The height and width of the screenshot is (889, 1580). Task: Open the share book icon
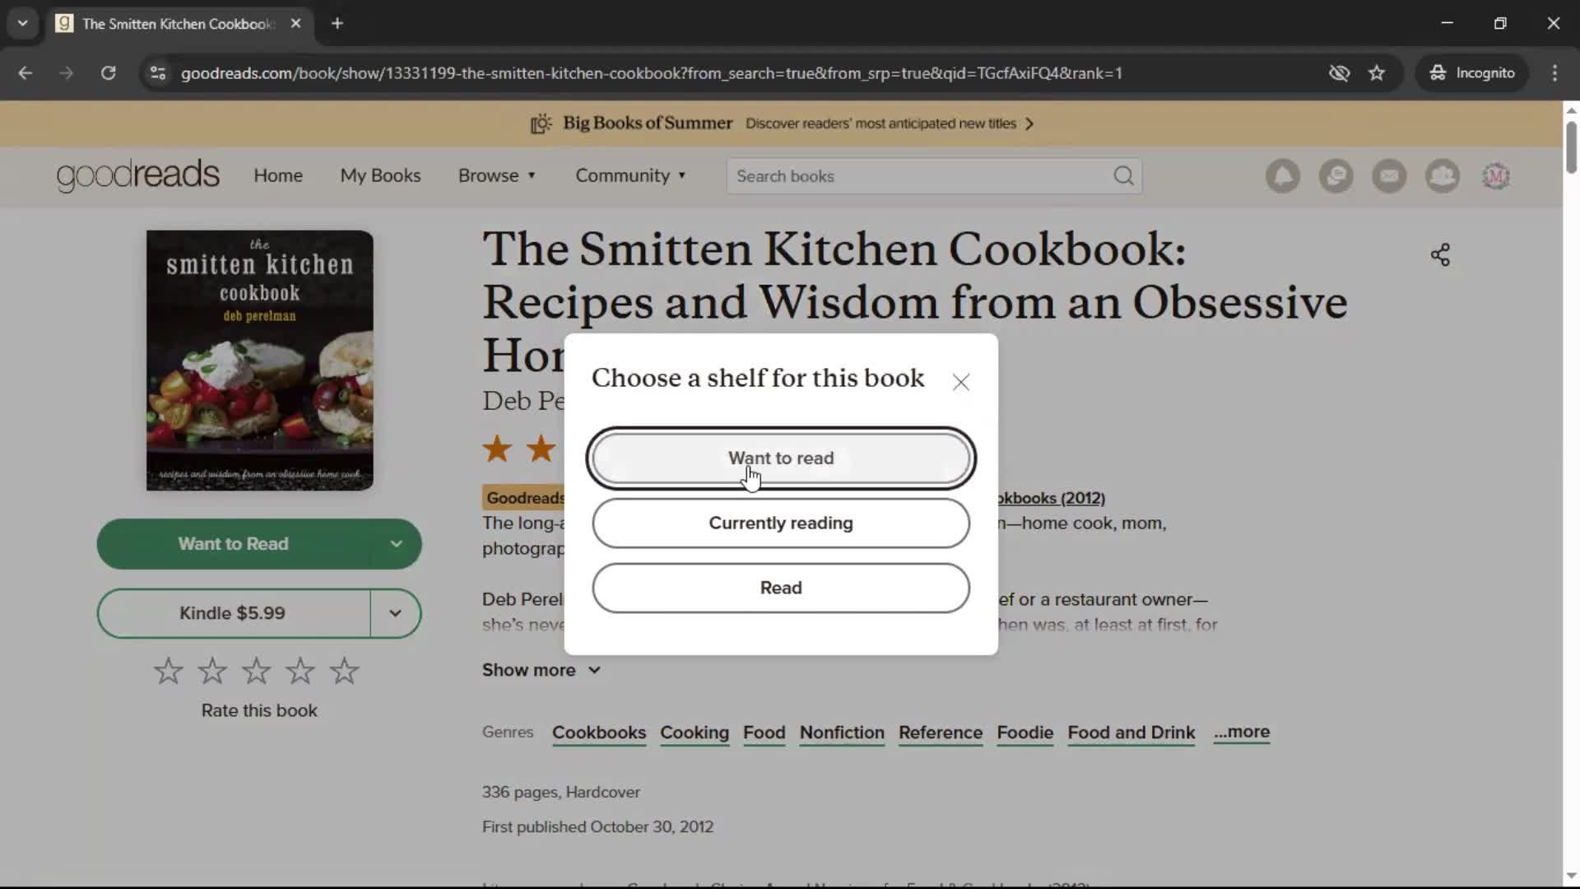(1440, 255)
